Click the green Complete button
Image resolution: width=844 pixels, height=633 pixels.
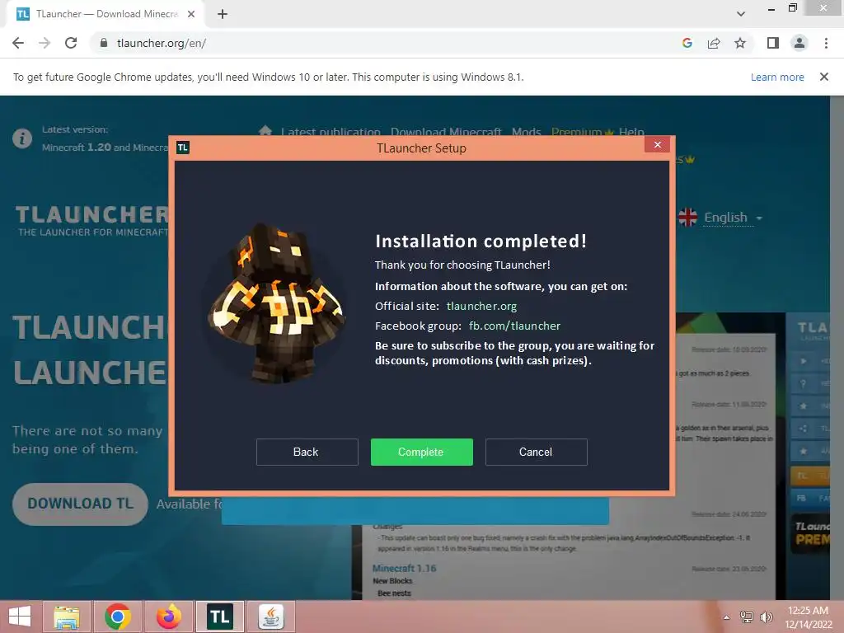tap(421, 452)
